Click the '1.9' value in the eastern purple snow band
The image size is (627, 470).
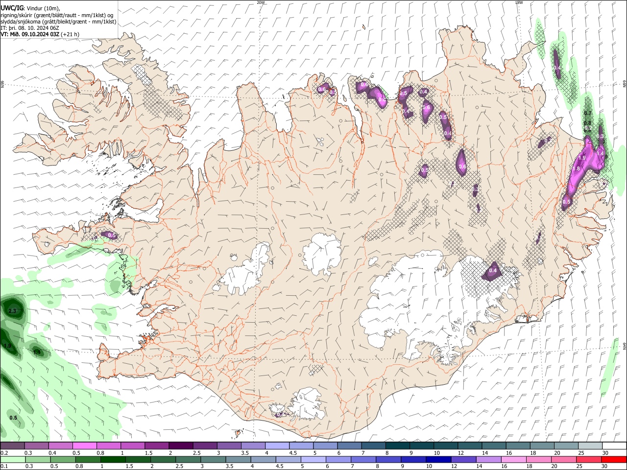pyautogui.click(x=582, y=158)
